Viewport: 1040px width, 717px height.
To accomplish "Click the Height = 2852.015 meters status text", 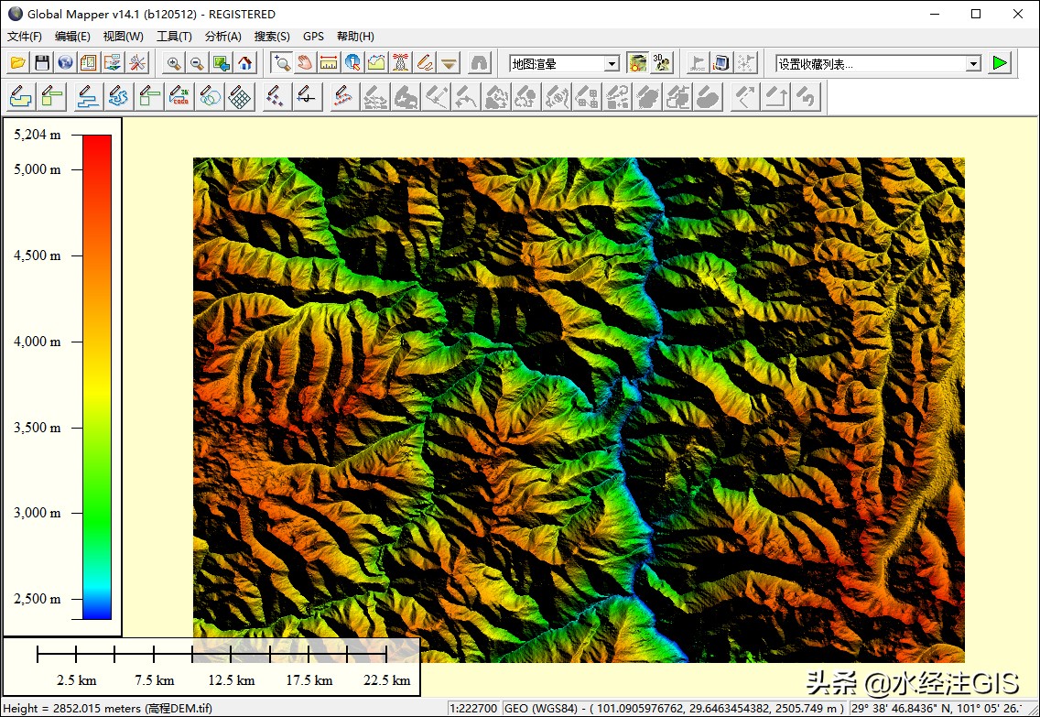I will [x=107, y=708].
